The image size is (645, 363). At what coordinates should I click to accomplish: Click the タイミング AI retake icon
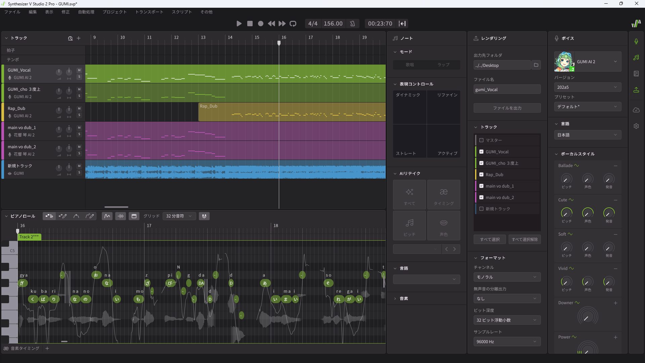pyautogui.click(x=443, y=194)
